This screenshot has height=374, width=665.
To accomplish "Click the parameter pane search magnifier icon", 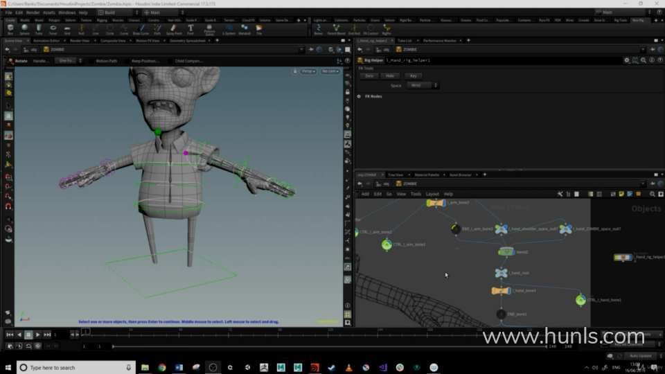I will pyautogui.click(x=644, y=60).
